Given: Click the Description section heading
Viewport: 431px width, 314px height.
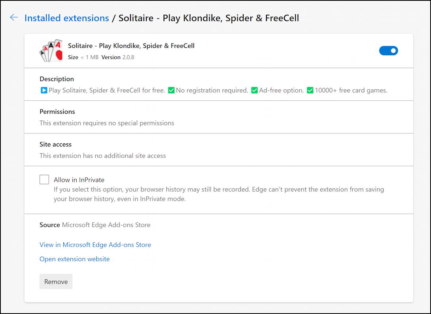Looking at the screenshot, I should (57, 79).
